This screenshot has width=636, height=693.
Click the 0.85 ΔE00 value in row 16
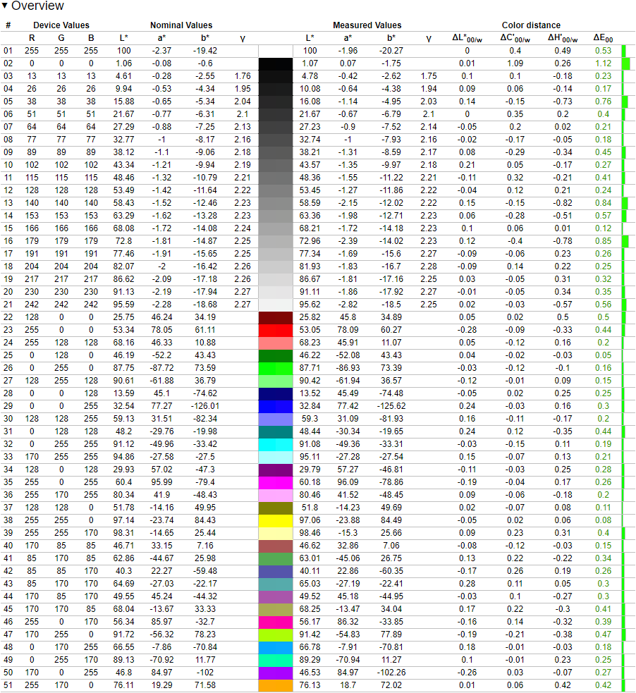tap(602, 241)
